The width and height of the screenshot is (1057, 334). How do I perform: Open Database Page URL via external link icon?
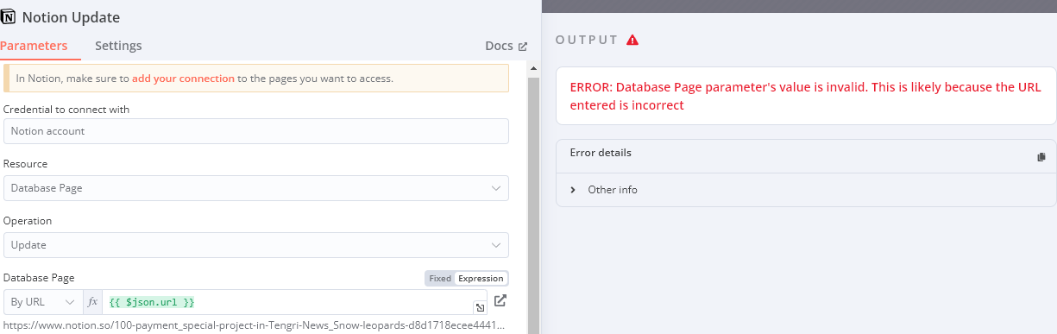pos(500,301)
